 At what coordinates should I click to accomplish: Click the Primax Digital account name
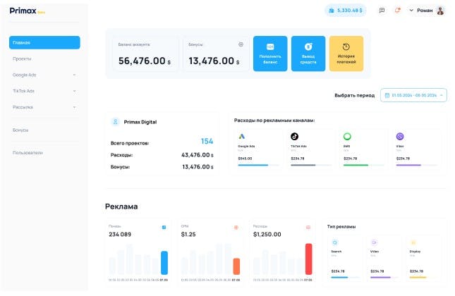pos(140,122)
